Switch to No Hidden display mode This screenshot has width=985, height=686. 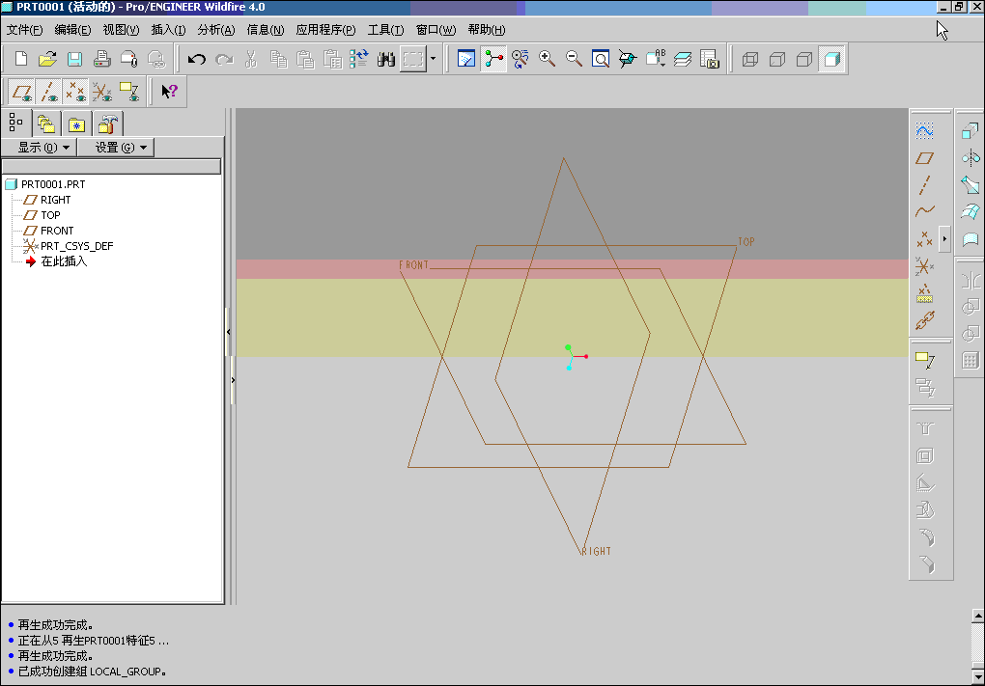pos(804,59)
